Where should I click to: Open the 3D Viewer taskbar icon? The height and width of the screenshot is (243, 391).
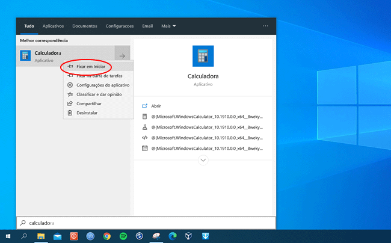pos(188,236)
